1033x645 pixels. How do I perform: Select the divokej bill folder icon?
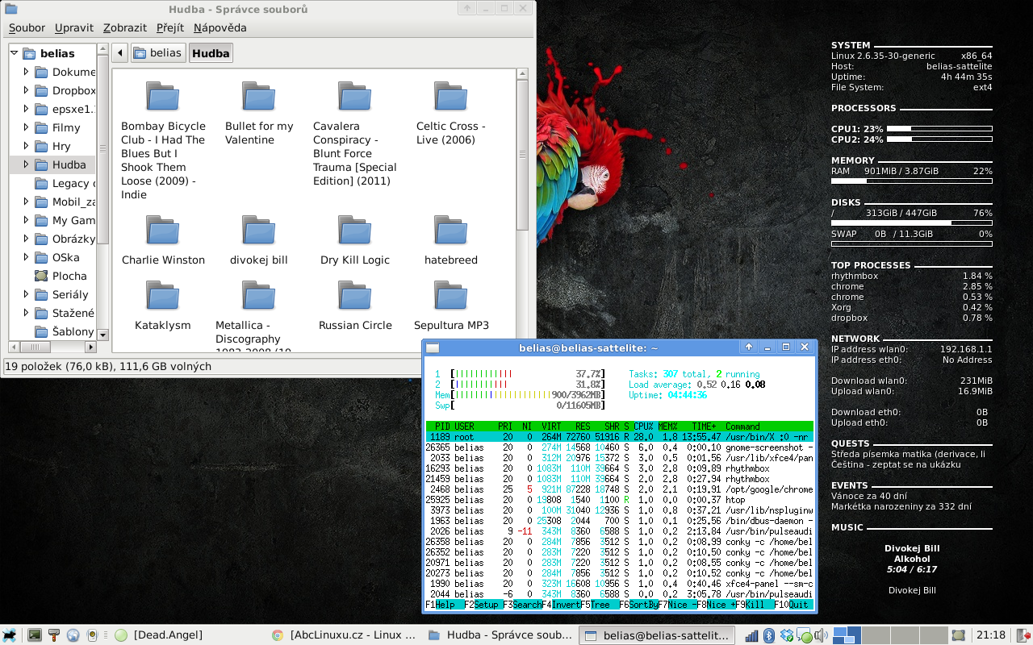(259, 230)
